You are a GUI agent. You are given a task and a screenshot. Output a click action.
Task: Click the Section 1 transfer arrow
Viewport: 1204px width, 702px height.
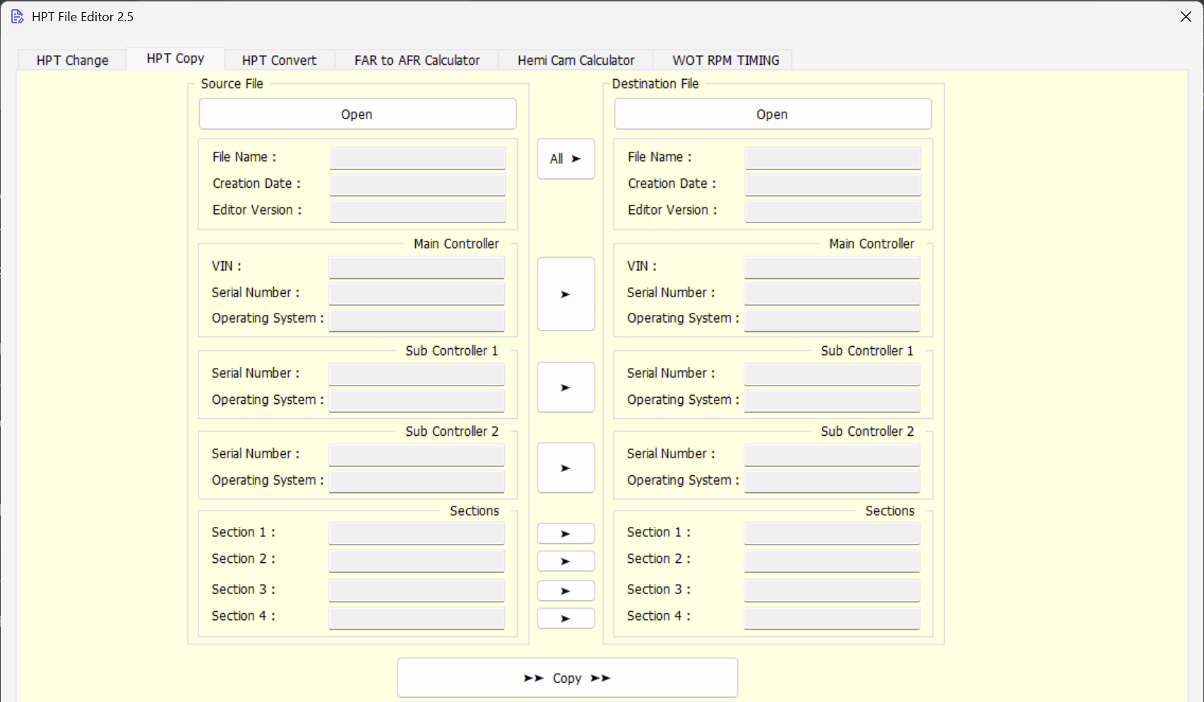(x=565, y=533)
